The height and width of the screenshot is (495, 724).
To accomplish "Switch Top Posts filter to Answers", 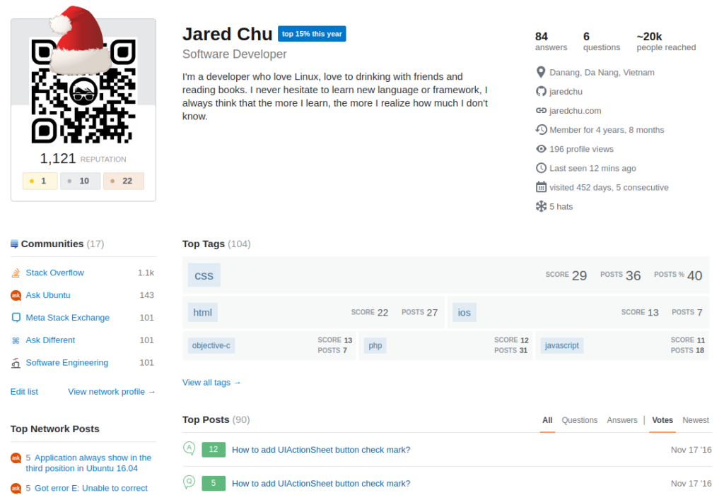I will pos(622,420).
